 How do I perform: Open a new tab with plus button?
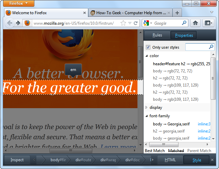pos(177,13)
